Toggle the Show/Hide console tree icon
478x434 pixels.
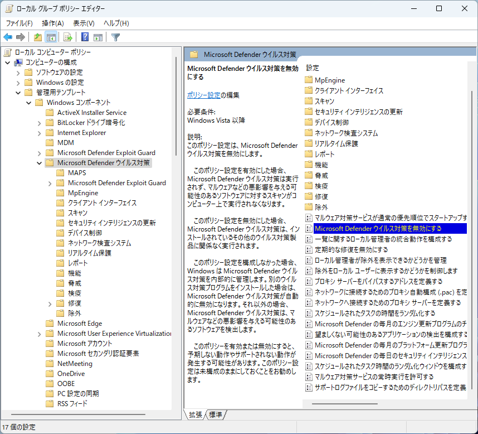(x=51, y=37)
